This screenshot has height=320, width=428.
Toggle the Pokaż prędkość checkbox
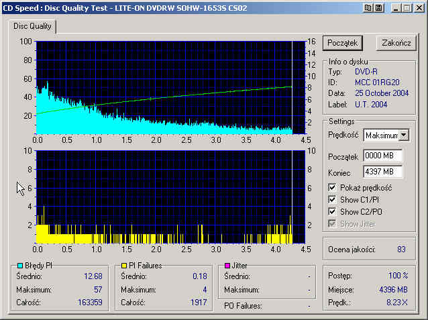point(332,188)
